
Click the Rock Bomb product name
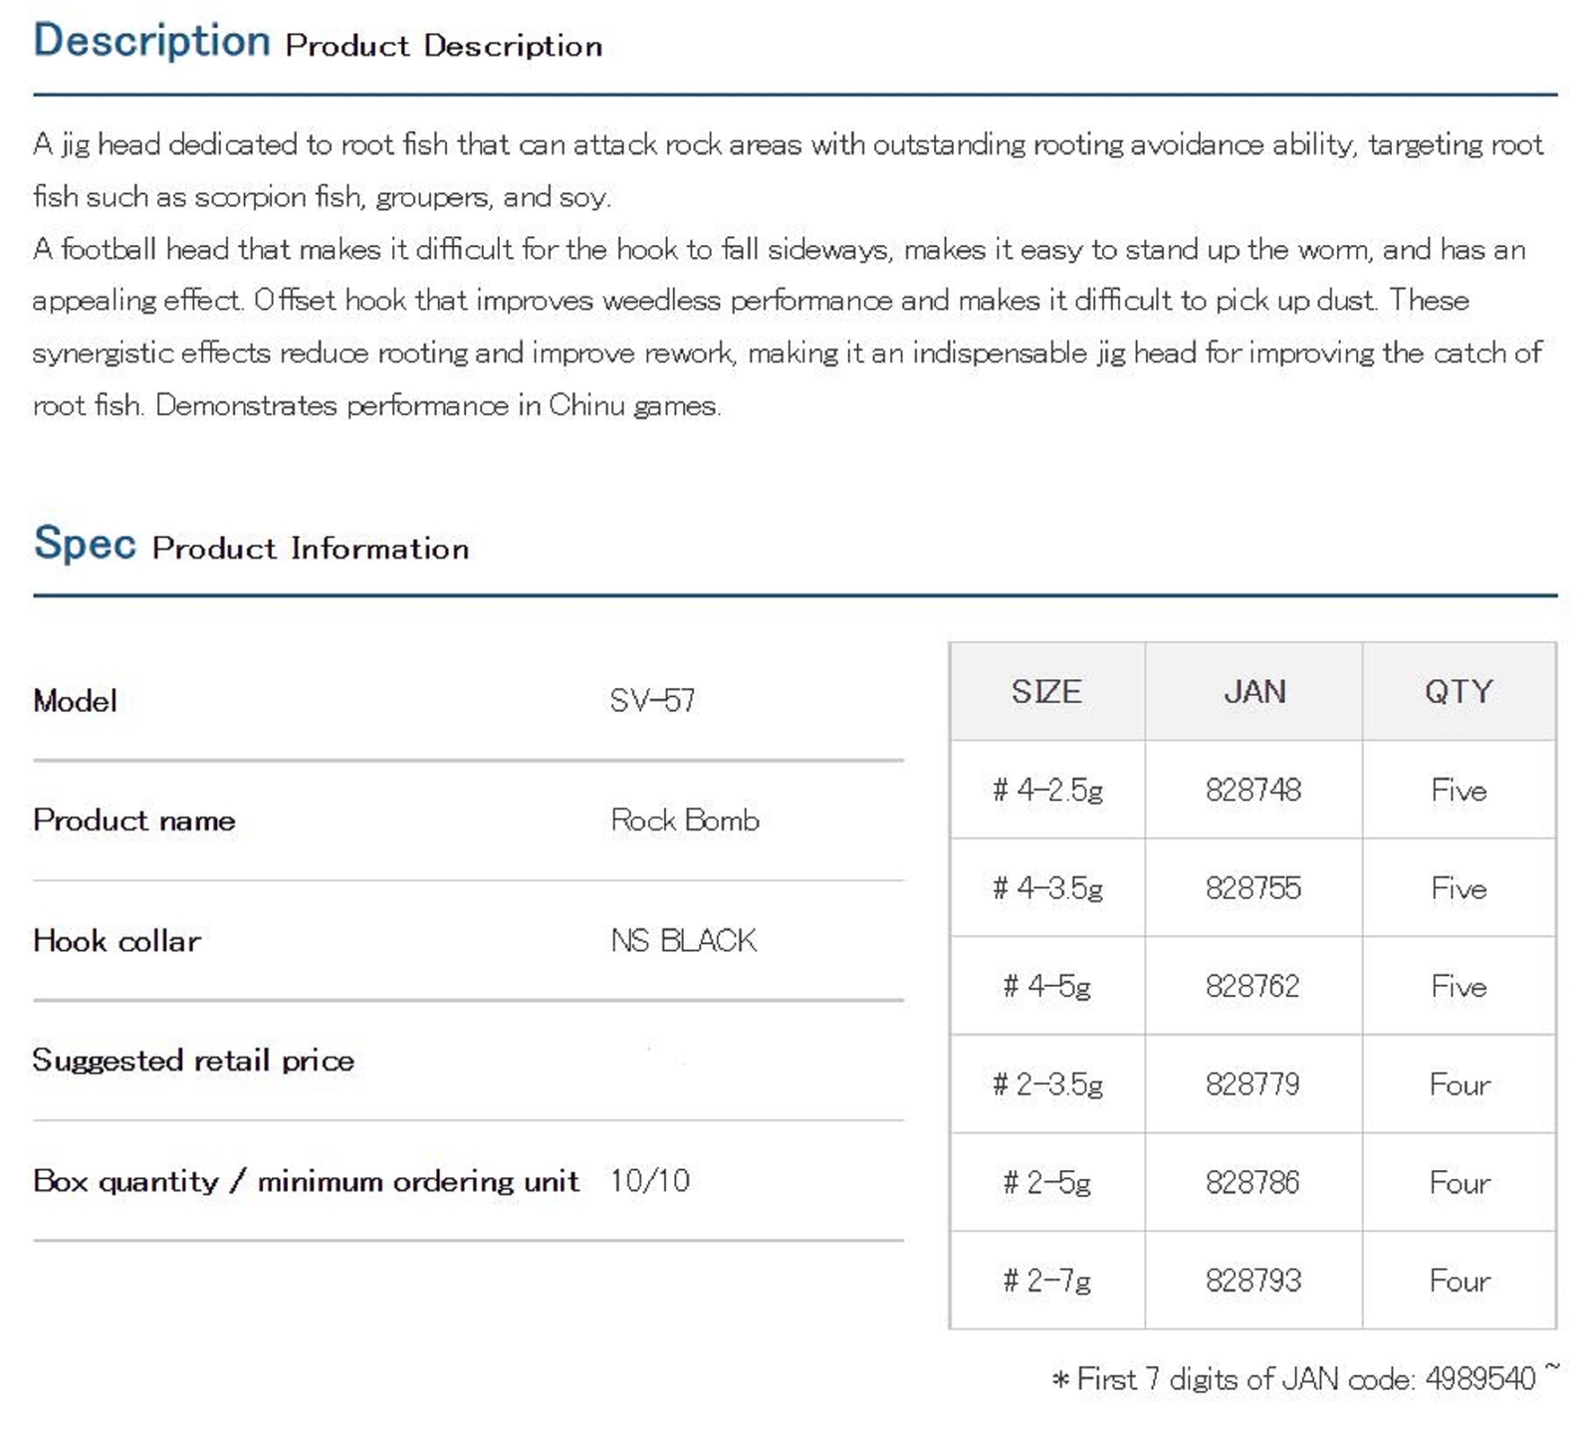click(685, 820)
